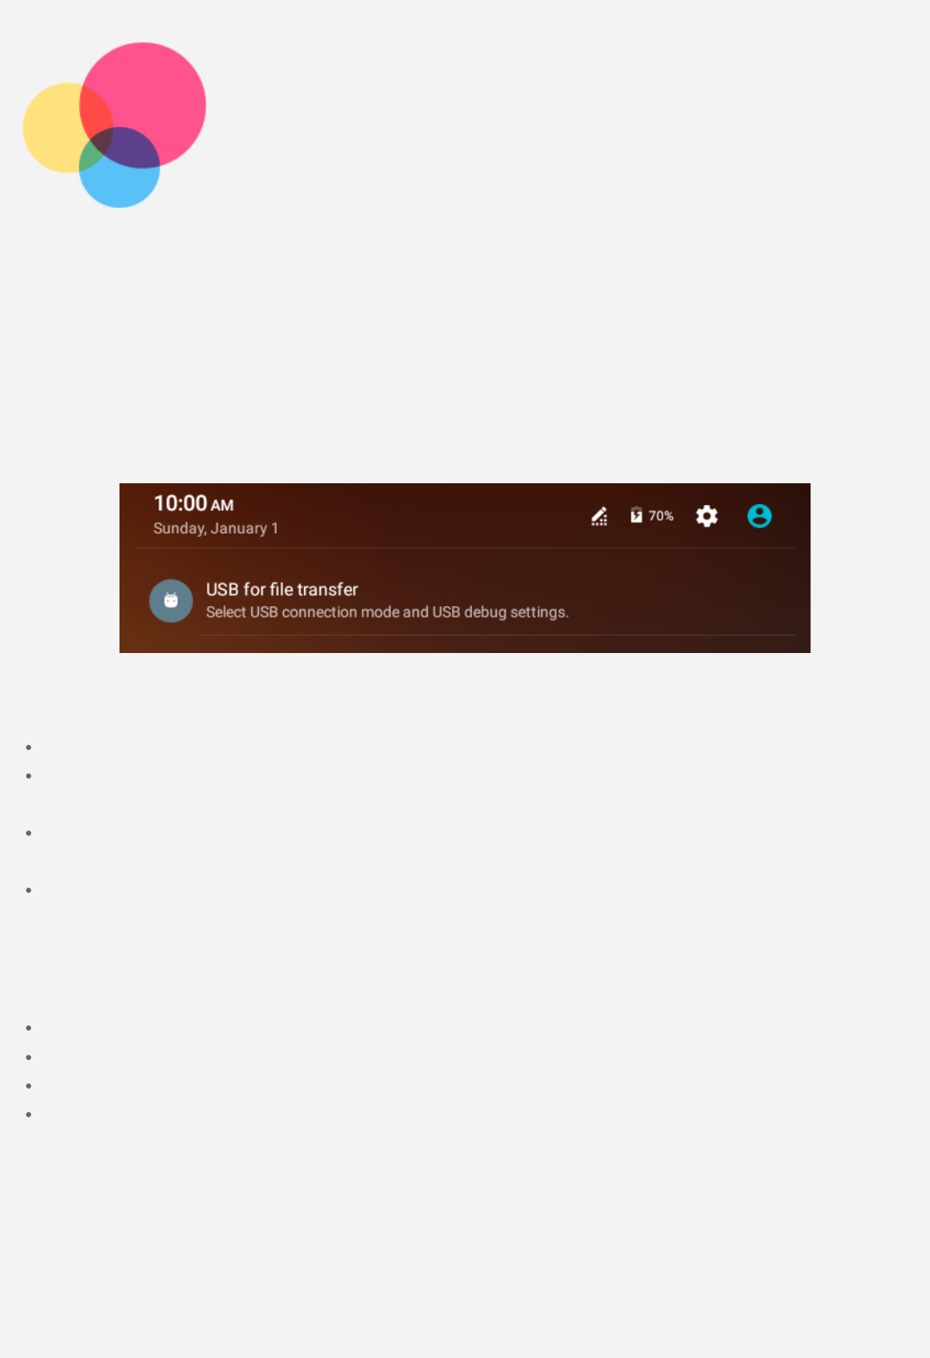Tap the 70% battery percentage
930x1358 pixels.
tap(661, 516)
